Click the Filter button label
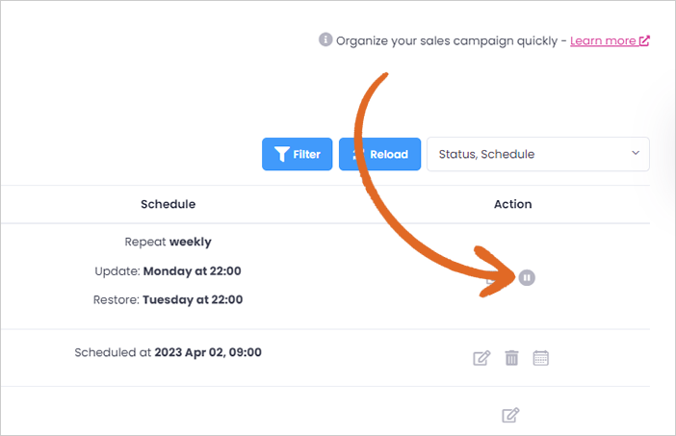 pyautogui.click(x=306, y=154)
